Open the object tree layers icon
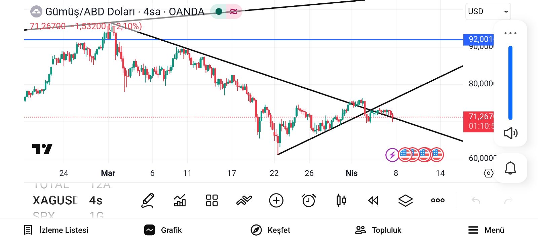This screenshot has width=538, height=242. 406,201
